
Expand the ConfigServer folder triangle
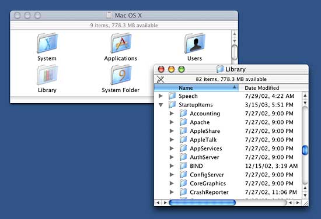pyautogui.click(x=172, y=175)
